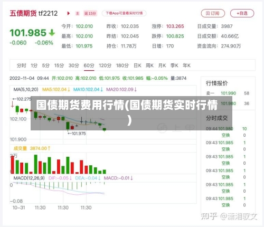Screen dimensions: 264x227
Task: Click the 行情报价 panel heading
Action: [x=216, y=83]
